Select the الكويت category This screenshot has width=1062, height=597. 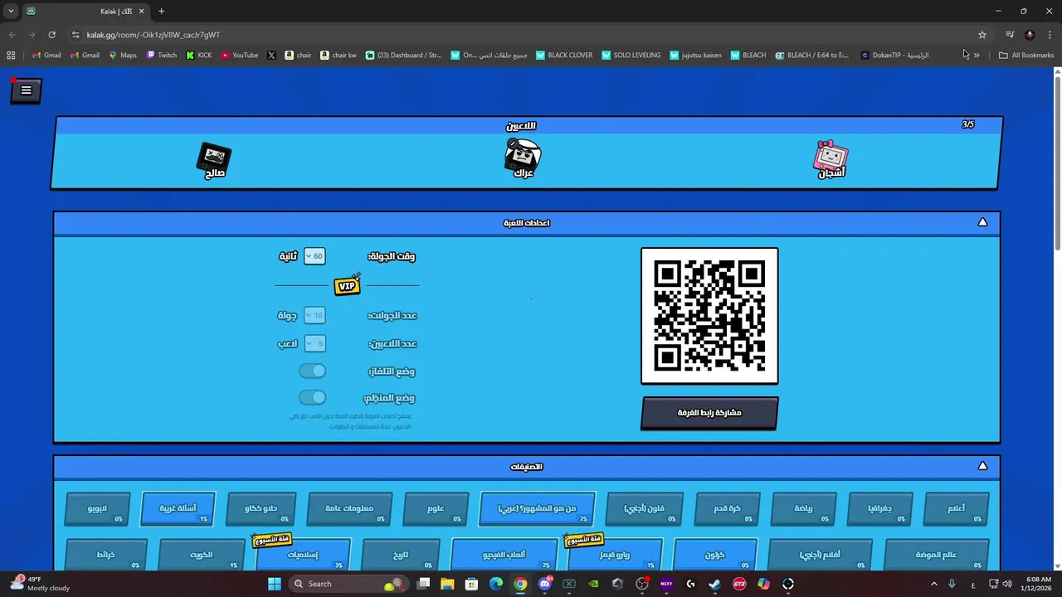(x=201, y=555)
